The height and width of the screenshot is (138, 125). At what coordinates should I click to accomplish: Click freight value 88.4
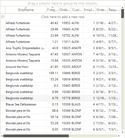click(x=55, y=111)
